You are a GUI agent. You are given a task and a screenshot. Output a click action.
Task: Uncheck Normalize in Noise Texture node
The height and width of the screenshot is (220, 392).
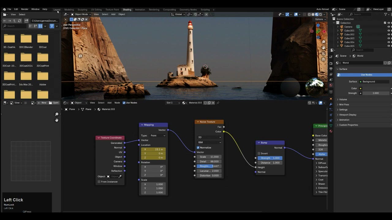(198, 148)
